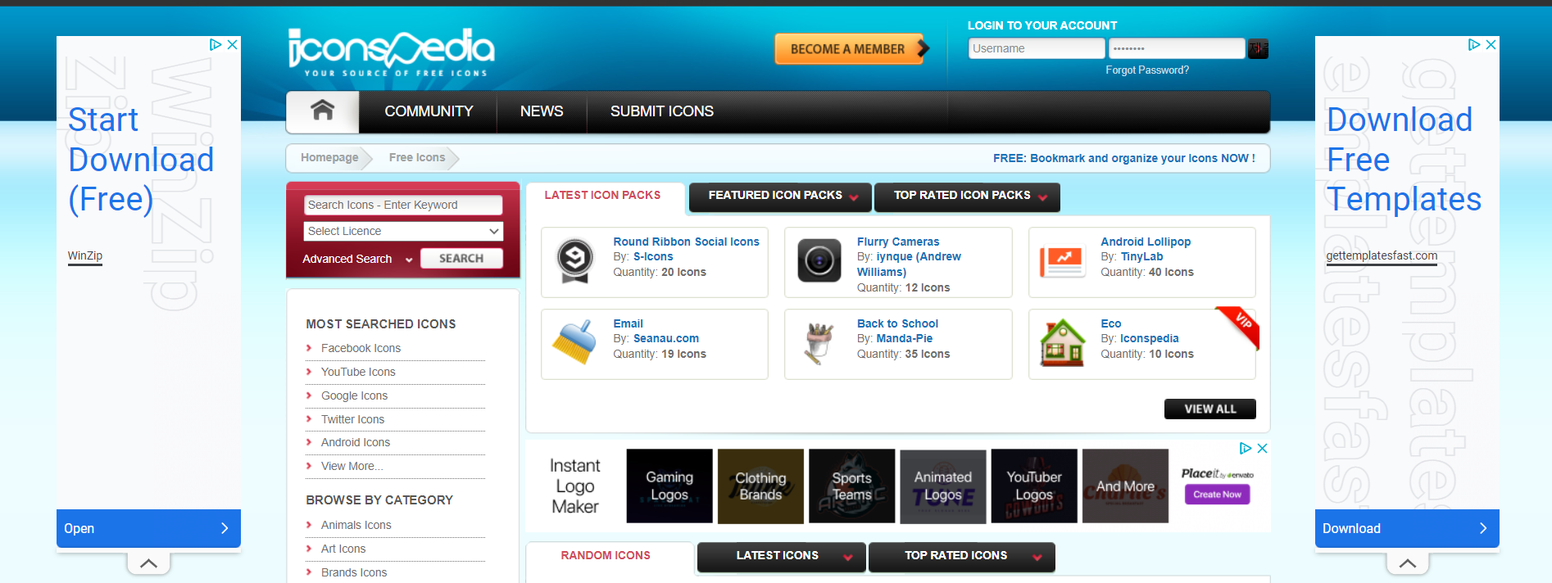Open the Round Ribbon Social Icons thumbnail
Image resolution: width=1552 pixels, height=583 pixels.
click(575, 260)
